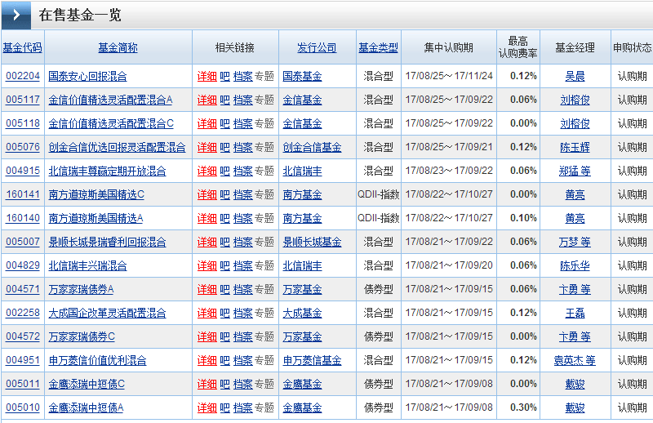The height and width of the screenshot is (423, 653).
Task: Open fund code 005010
Action: click(x=23, y=407)
